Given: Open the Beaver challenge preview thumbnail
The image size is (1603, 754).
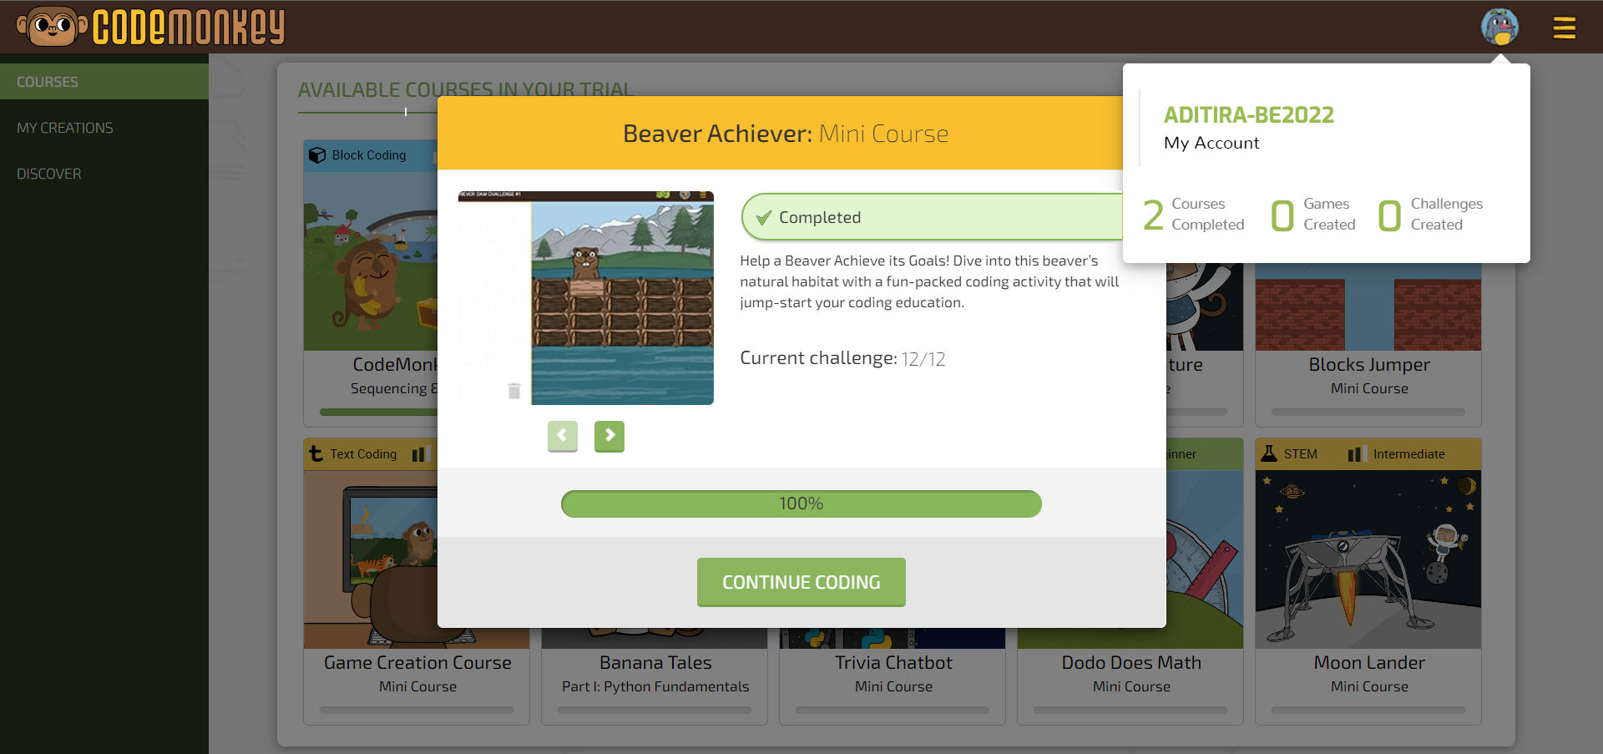Looking at the screenshot, I should [x=586, y=298].
